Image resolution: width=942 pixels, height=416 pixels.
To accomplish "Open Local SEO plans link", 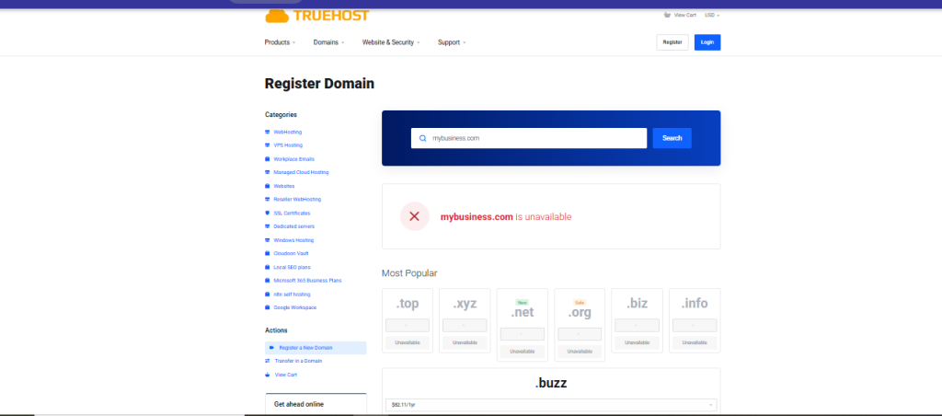I will coord(292,268).
